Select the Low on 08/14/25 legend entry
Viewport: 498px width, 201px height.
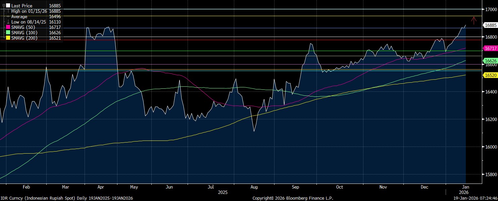[x=29, y=22]
